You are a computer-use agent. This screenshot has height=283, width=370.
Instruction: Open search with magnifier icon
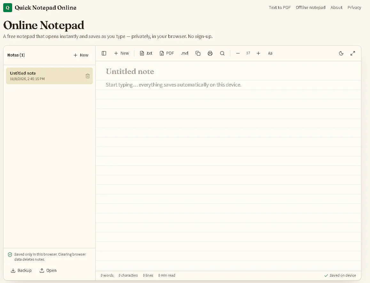[222, 53]
